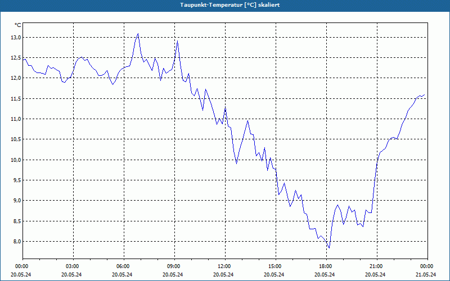
Task: Click the '21.05.24' date label
Action: point(426,274)
